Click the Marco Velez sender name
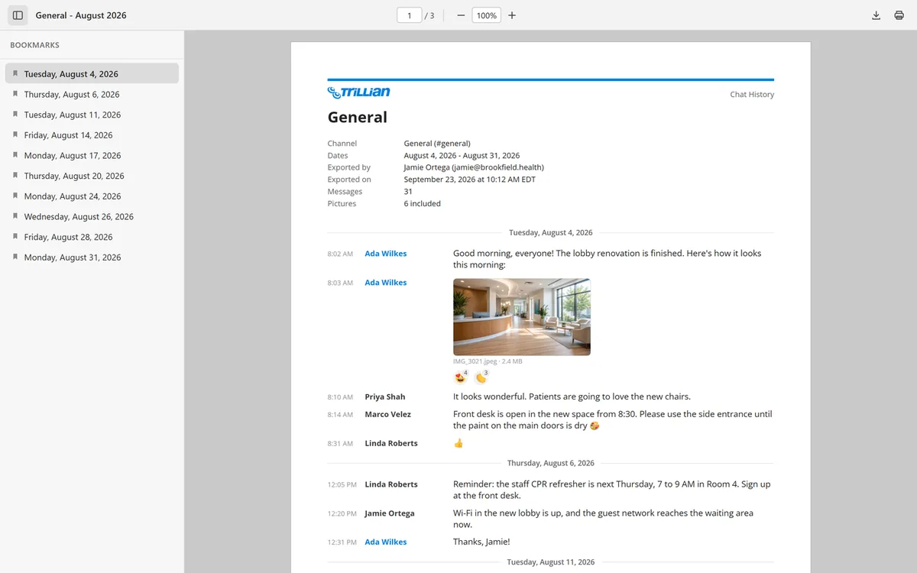Image resolution: width=917 pixels, height=573 pixels. [x=388, y=415]
